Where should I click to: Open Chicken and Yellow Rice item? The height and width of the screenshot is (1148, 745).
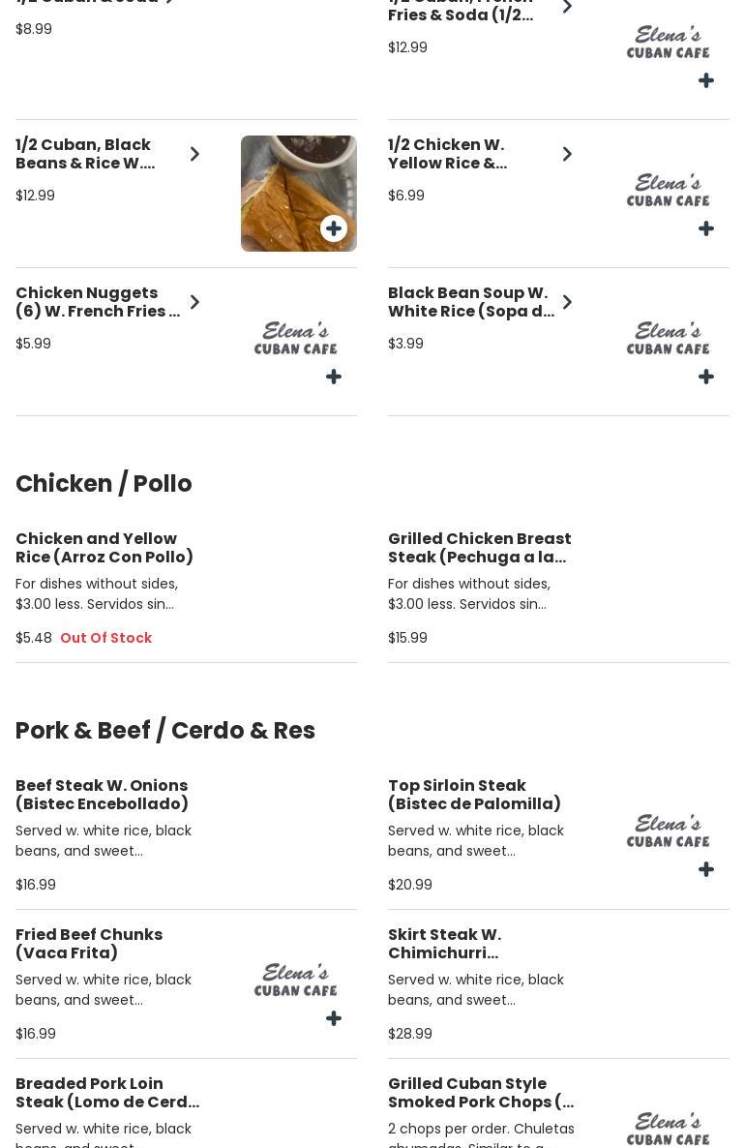(104, 548)
